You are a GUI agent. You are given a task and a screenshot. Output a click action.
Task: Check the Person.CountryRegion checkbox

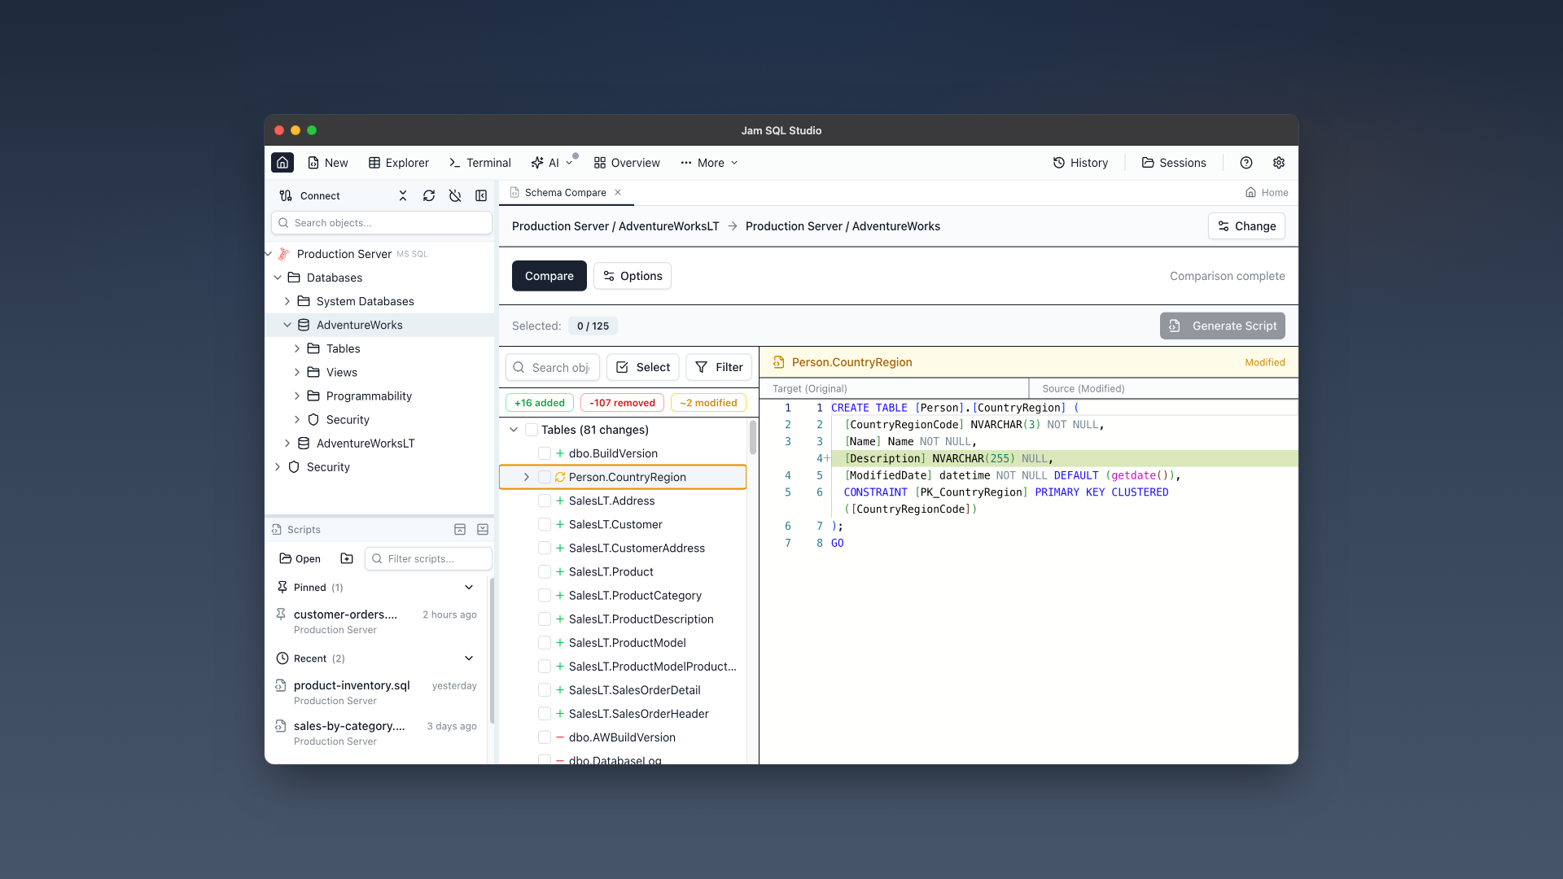click(x=545, y=477)
